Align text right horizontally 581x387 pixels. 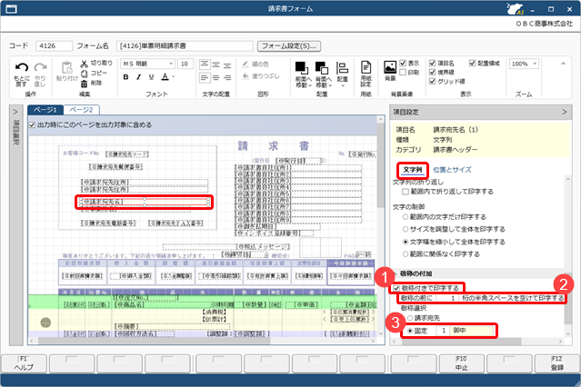(227, 78)
